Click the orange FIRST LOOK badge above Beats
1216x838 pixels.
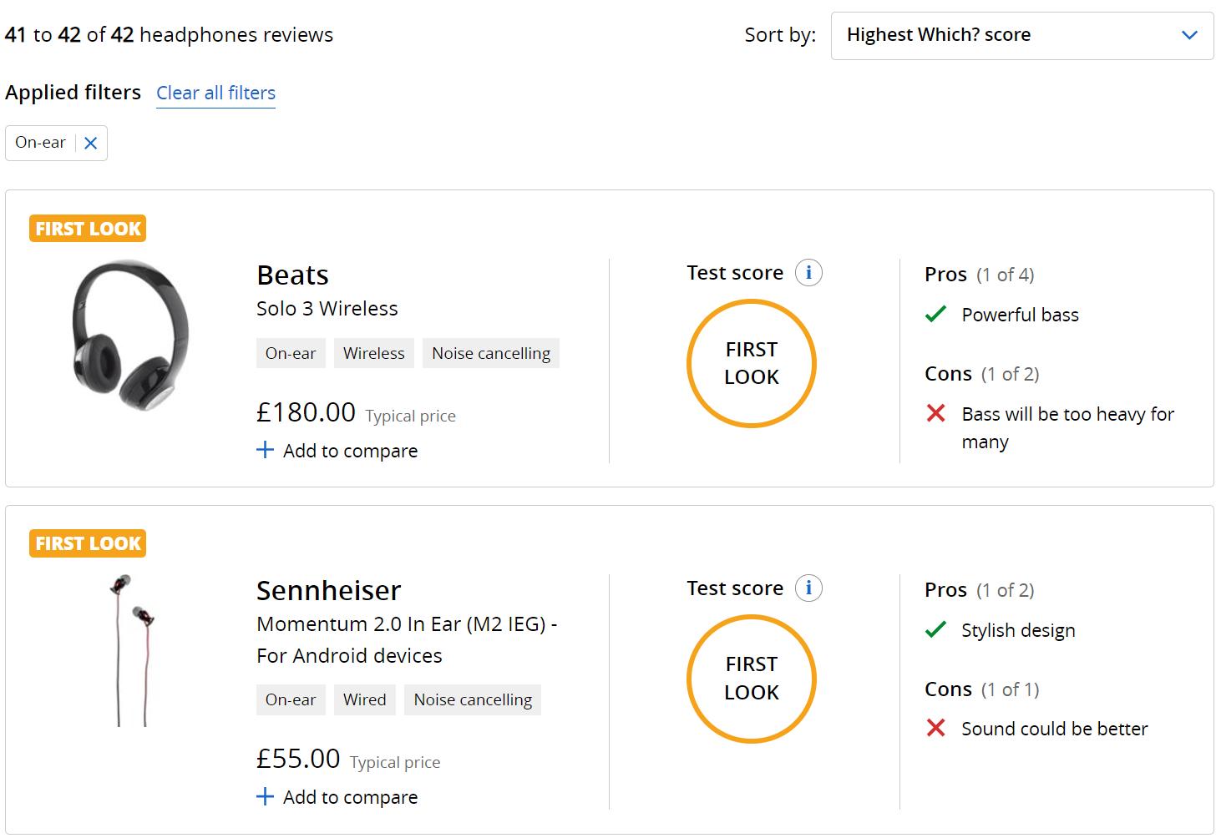click(x=88, y=229)
